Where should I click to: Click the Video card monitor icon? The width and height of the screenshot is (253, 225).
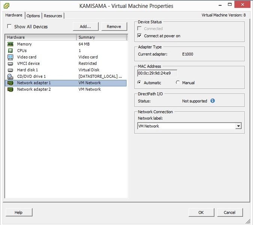coord(10,57)
